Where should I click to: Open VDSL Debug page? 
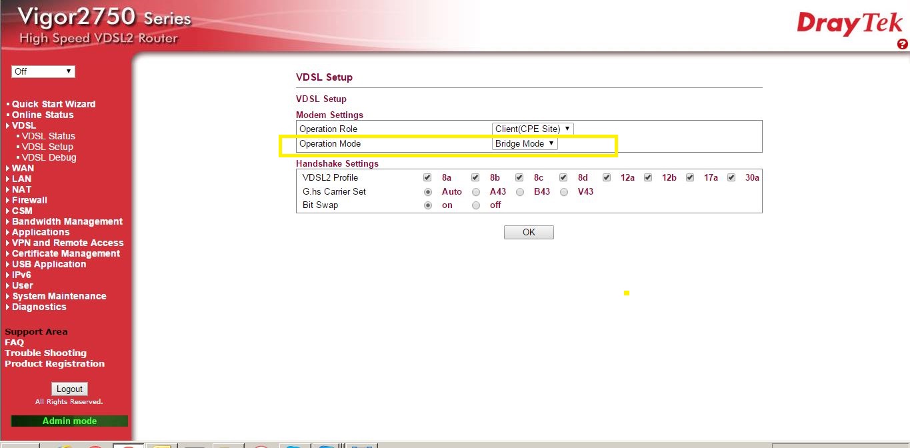point(49,157)
